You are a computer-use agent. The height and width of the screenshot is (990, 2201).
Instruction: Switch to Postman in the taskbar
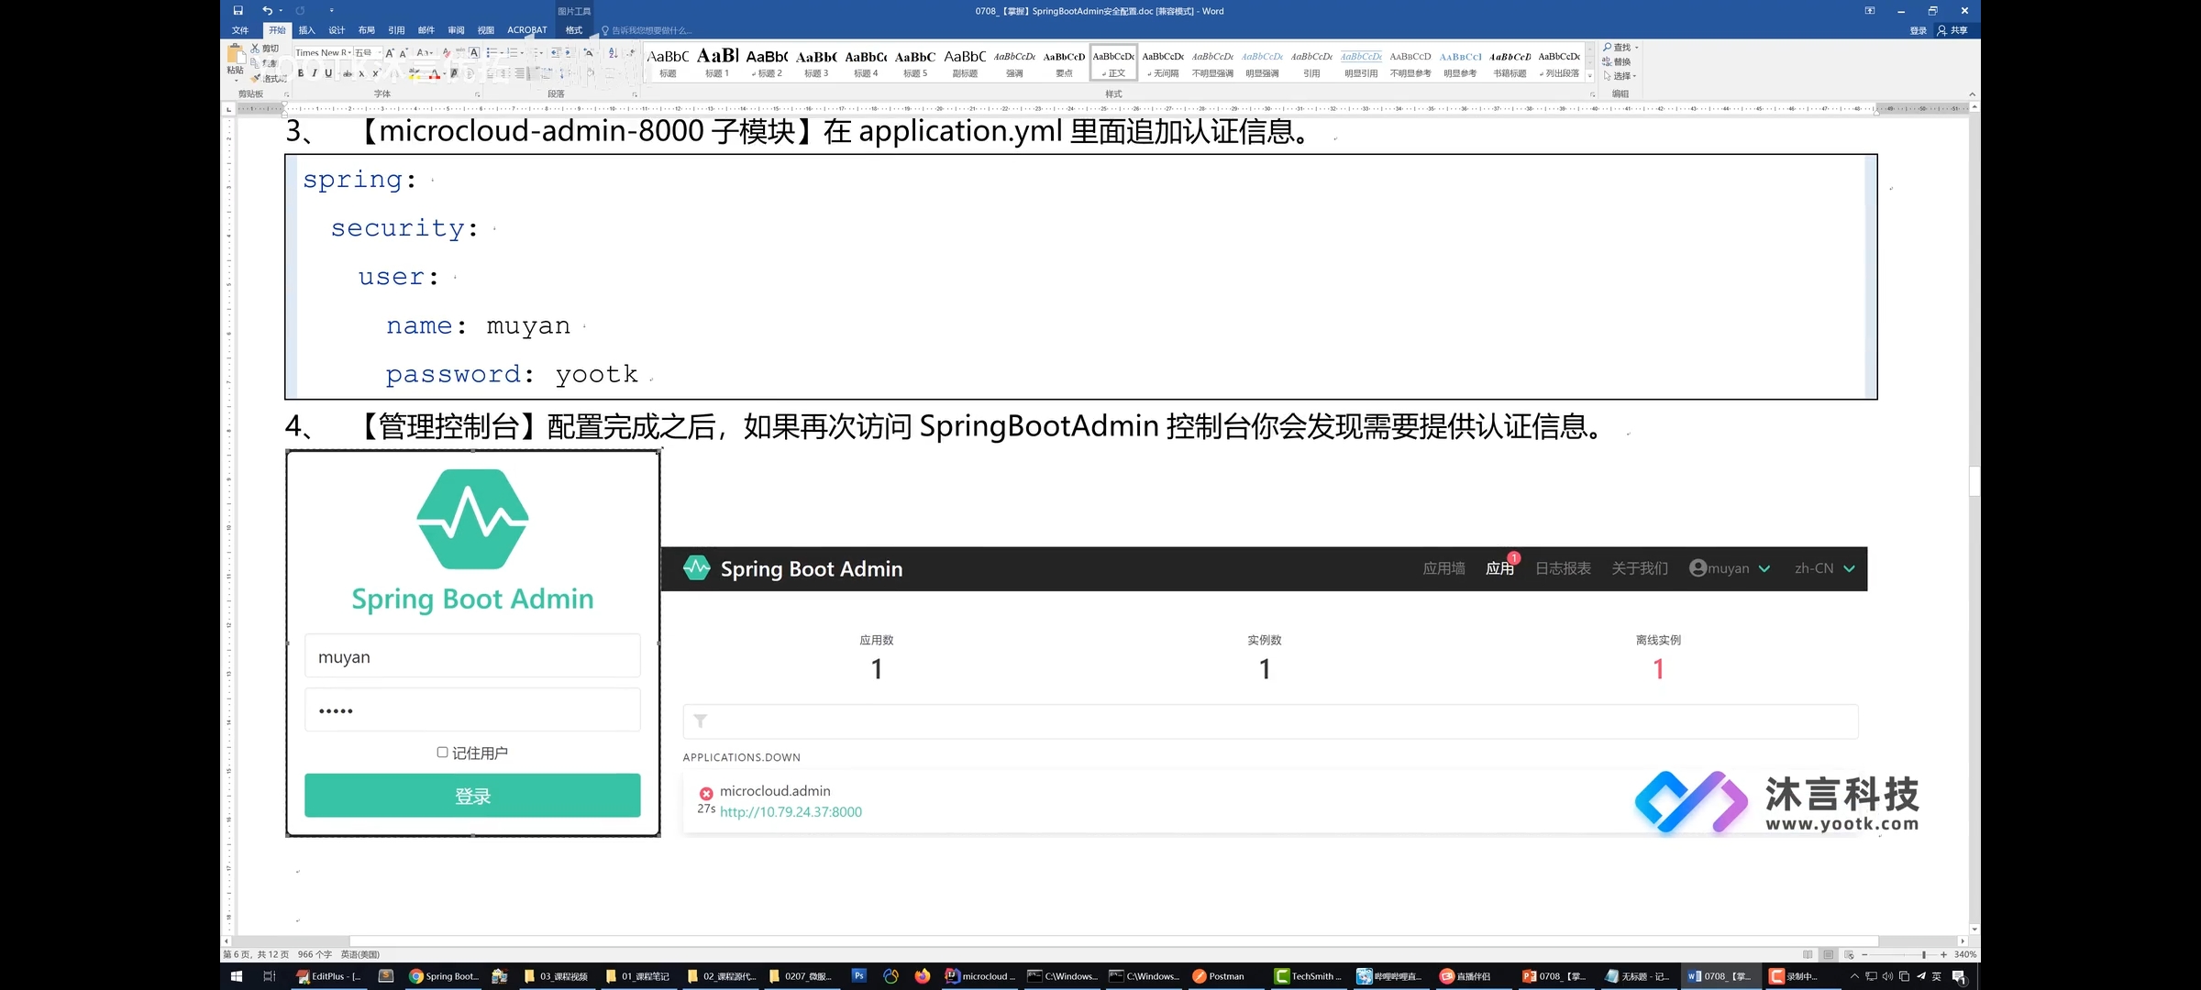pyautogui.click(x=1219, y=976)
